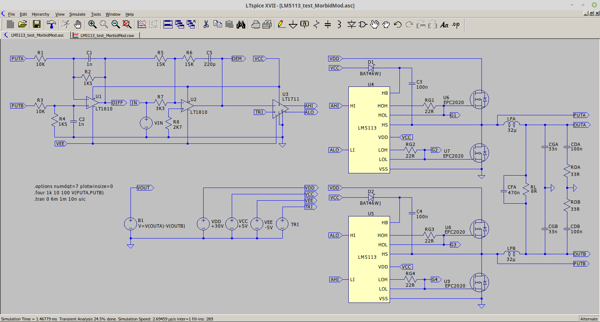Tile windows horizontally with the toolbar icon
Image resolution: width=600 pixels, height=322 pixels.
click(168, 24)
